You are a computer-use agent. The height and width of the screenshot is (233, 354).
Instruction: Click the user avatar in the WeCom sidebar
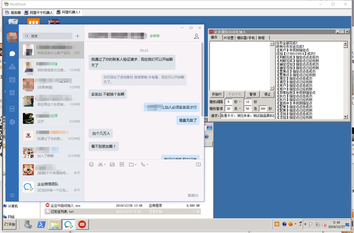tap(12, 37)
